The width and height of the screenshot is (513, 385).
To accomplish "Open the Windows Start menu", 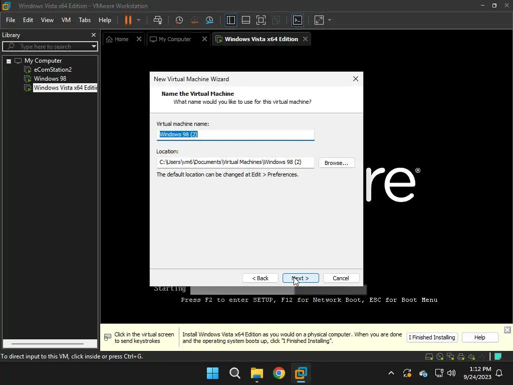I will coord(212,373).
